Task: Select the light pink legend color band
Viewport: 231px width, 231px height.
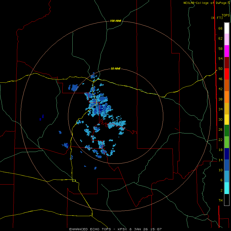Action: (227, 40)
